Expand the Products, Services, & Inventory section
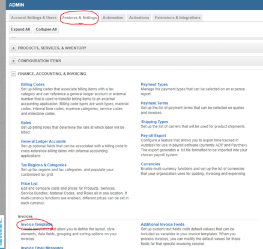This screenshot has width=263, height=249. pos(13,48)
